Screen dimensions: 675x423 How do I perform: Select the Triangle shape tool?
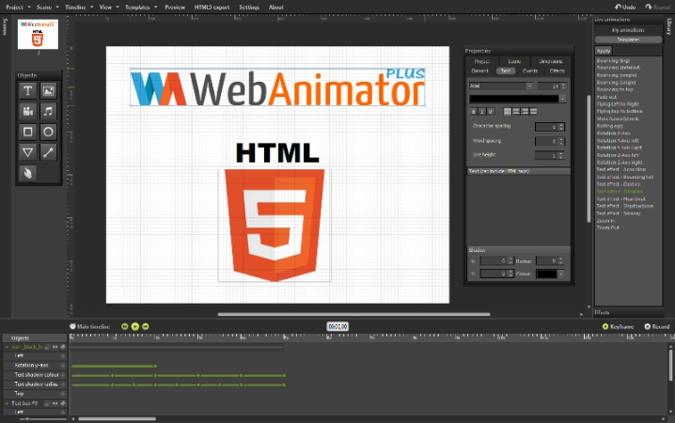click(x=27, y=152)
